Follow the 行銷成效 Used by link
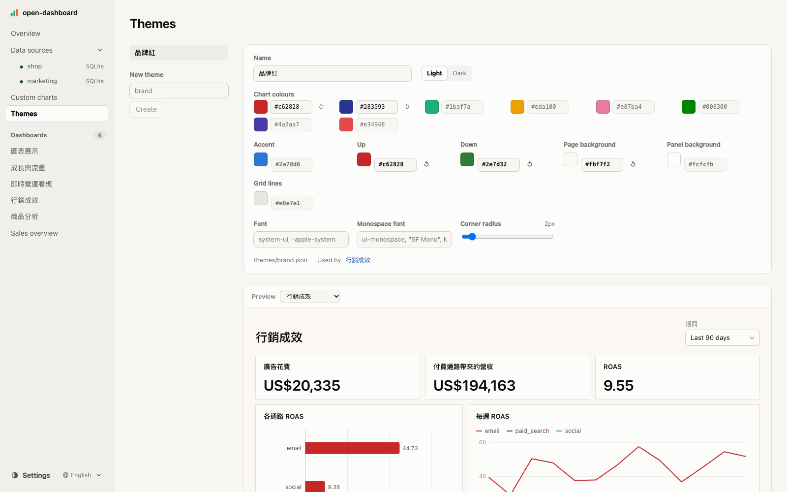This screenshot has width=787, height=492. (x=358, y=260)
